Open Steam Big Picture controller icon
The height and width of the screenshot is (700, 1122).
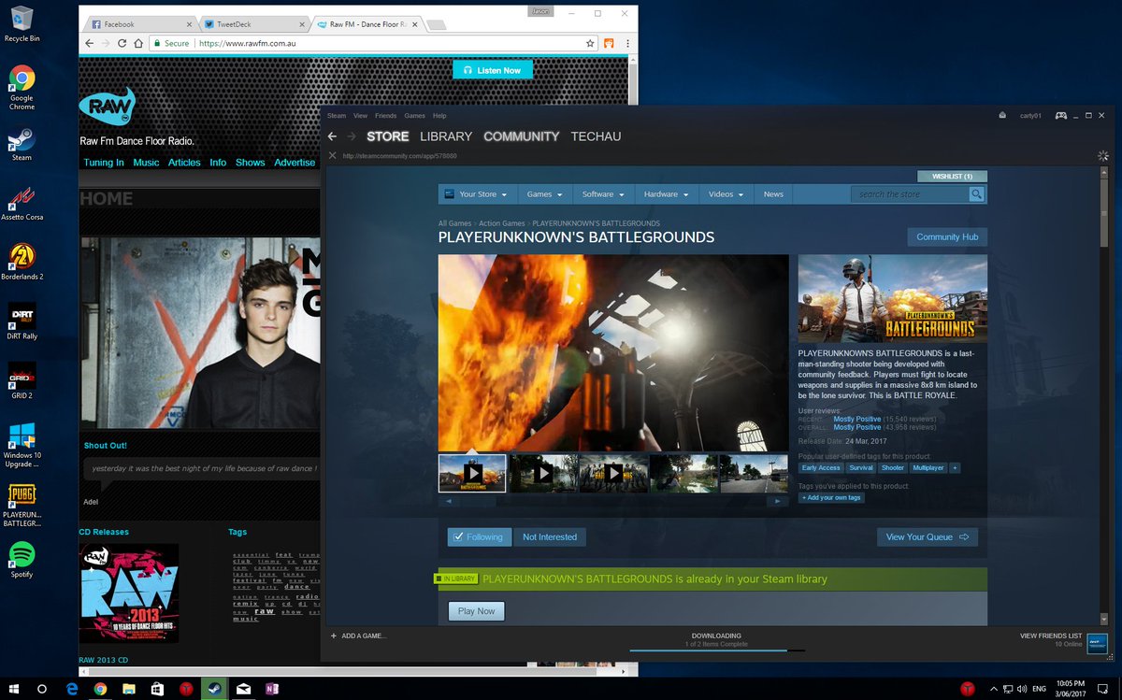point(1061,116)
